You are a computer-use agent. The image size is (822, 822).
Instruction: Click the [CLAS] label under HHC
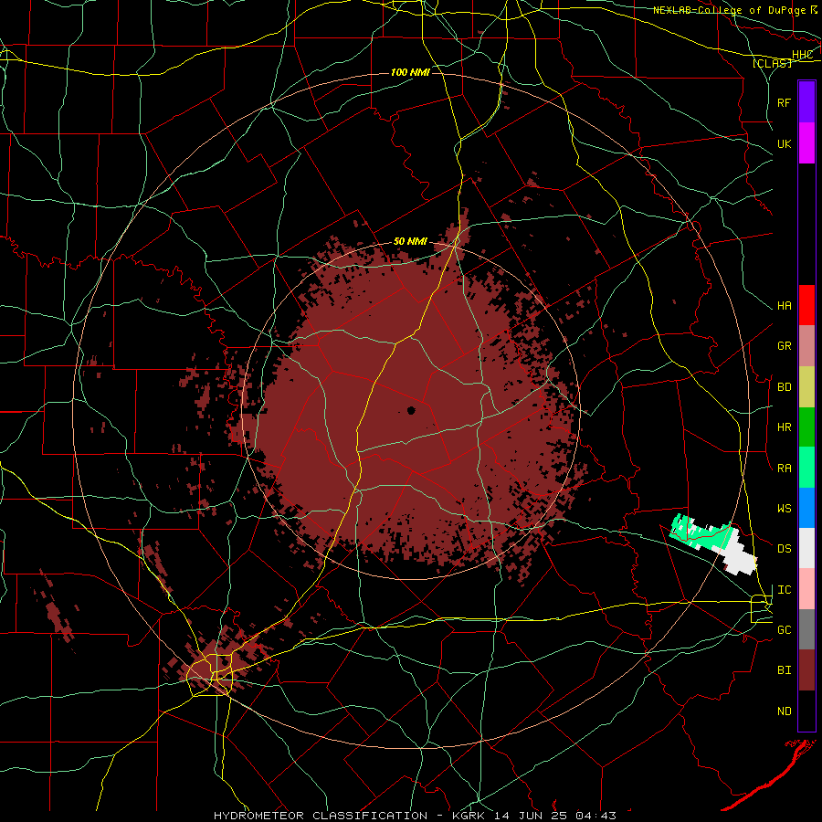[772, 63]
